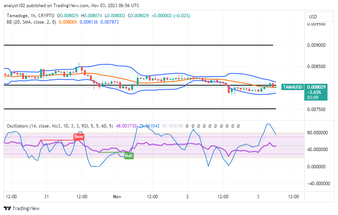
Task: Click the Oscillators indicator legend
Action: [x=60, y=126]
